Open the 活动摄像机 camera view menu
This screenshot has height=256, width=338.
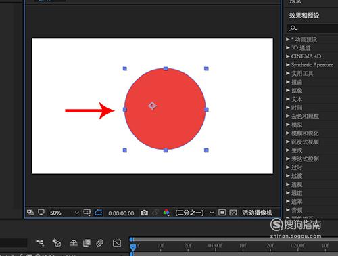pos(257,213)
